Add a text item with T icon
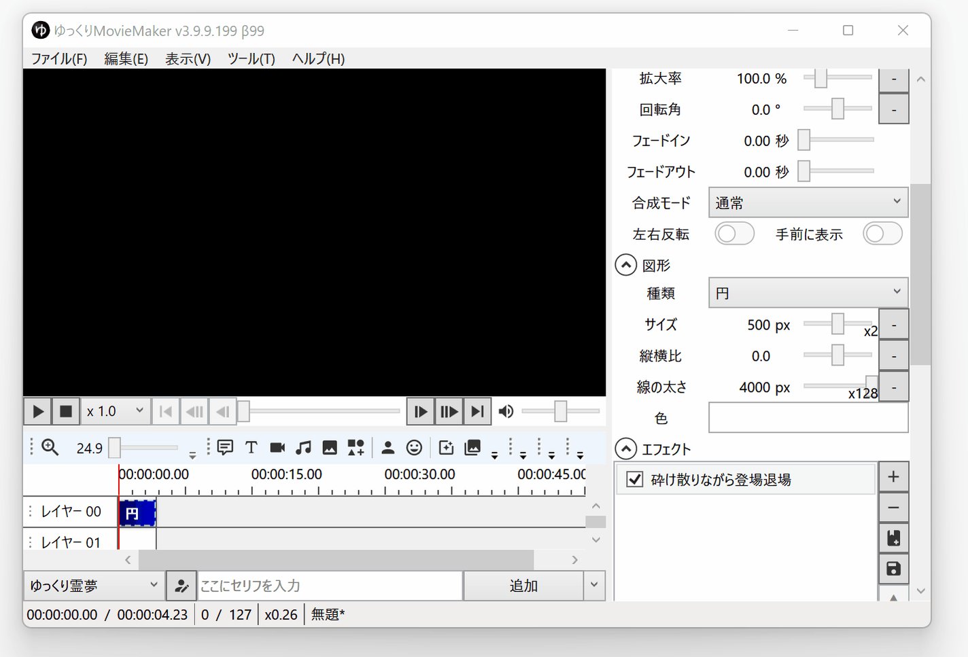This screenshot has width=968, height=657. pos(251,447)
